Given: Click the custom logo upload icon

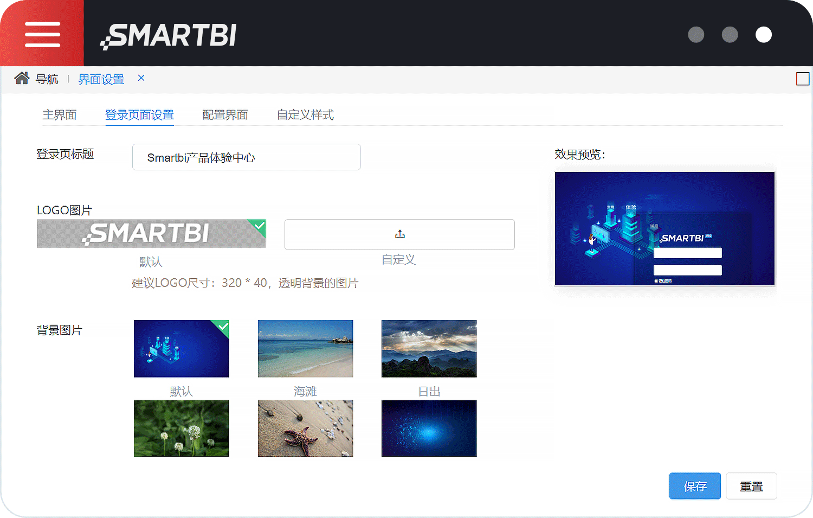Looking at the screenshot, I should [399, 234].
